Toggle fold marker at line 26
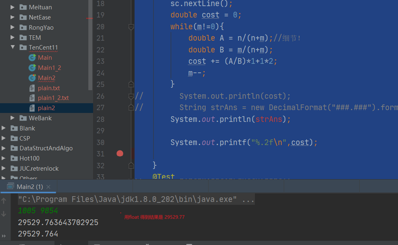The width and height of the screenshot is (398, 245). pyautogui.click(x=131, y=96)
